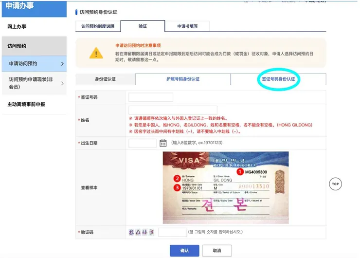This screenshot has height=258, width=360.
Task: Focus the 姓名 name input field
Action: point(173,110)
